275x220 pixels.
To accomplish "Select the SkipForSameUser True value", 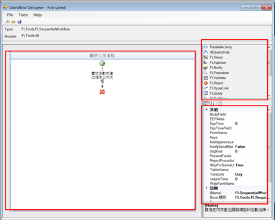I will point(251,165).
